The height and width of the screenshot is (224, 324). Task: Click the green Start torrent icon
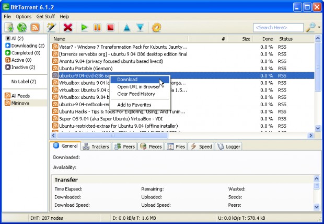pos(84,27)
